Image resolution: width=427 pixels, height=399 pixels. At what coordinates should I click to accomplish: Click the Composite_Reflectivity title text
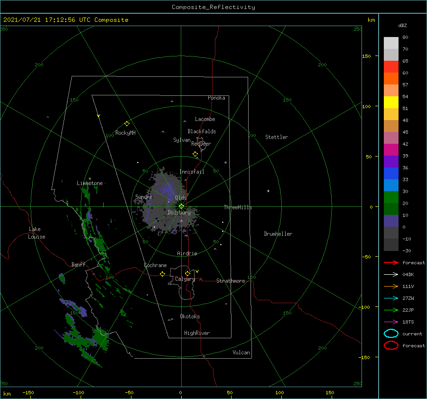[213, 7]
